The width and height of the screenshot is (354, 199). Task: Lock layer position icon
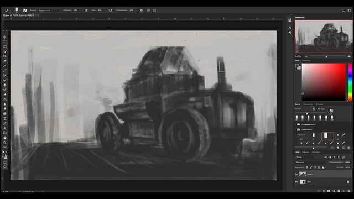[x=315, y=167]
